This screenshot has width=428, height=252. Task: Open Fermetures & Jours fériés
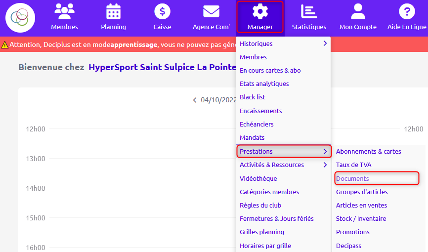(276, 219)
